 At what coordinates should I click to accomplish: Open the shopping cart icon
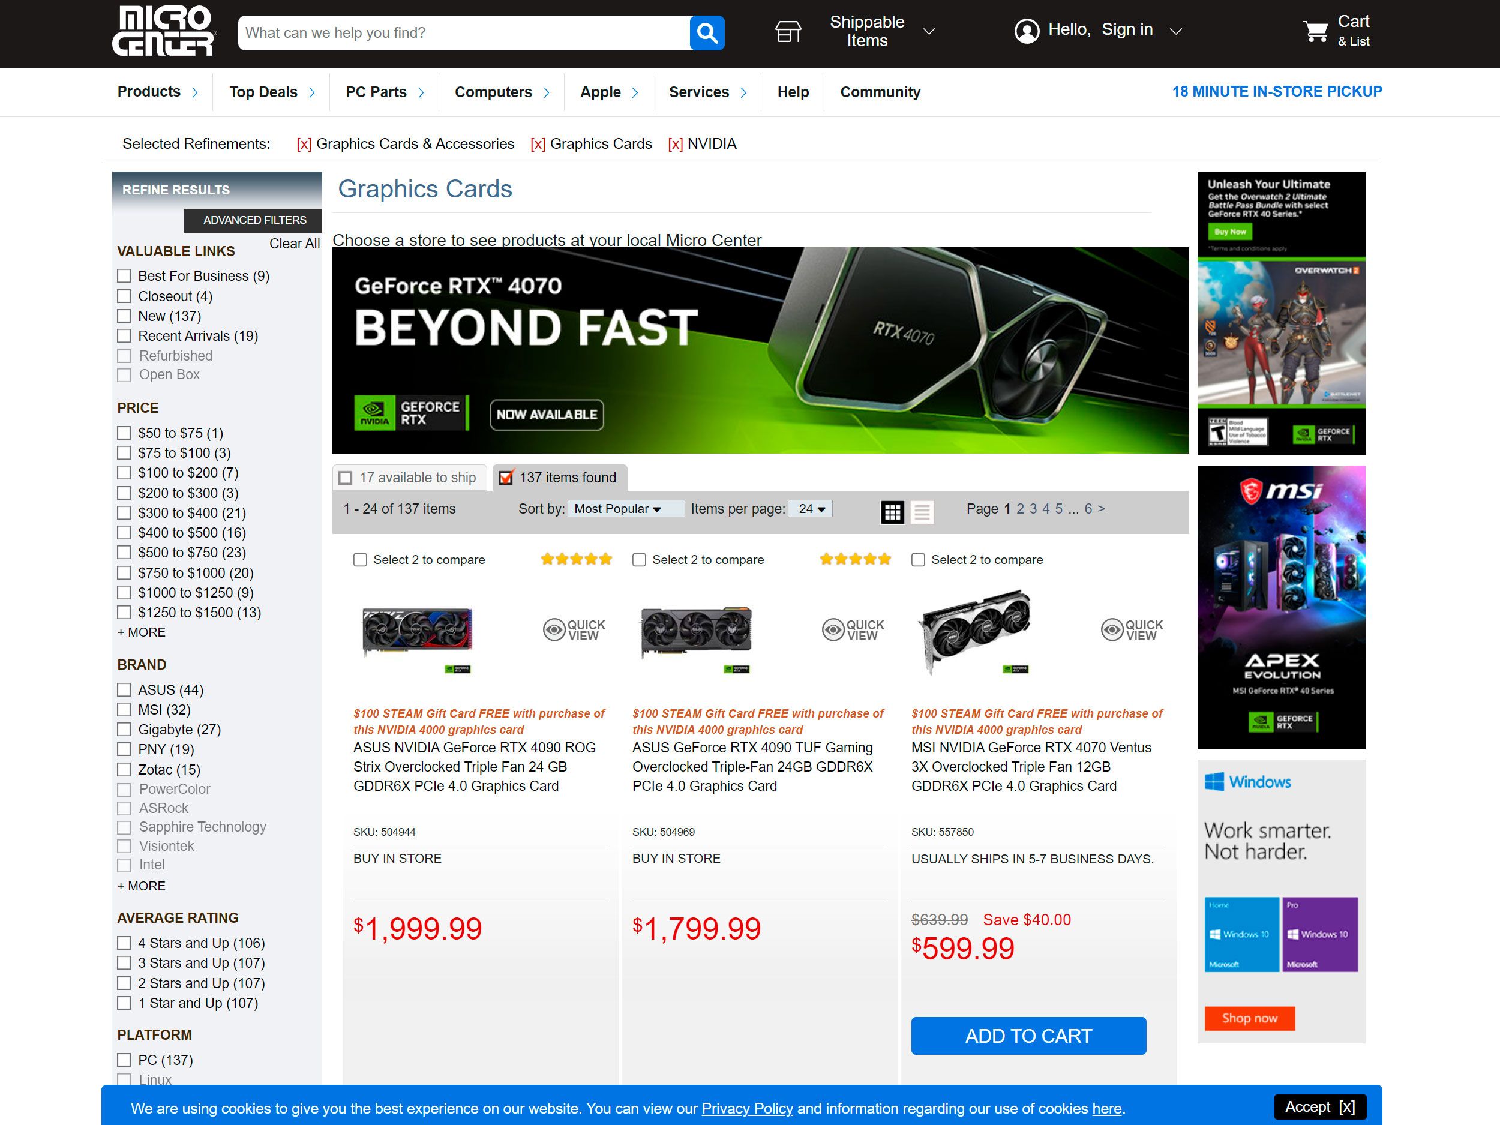coord(1316,31)
